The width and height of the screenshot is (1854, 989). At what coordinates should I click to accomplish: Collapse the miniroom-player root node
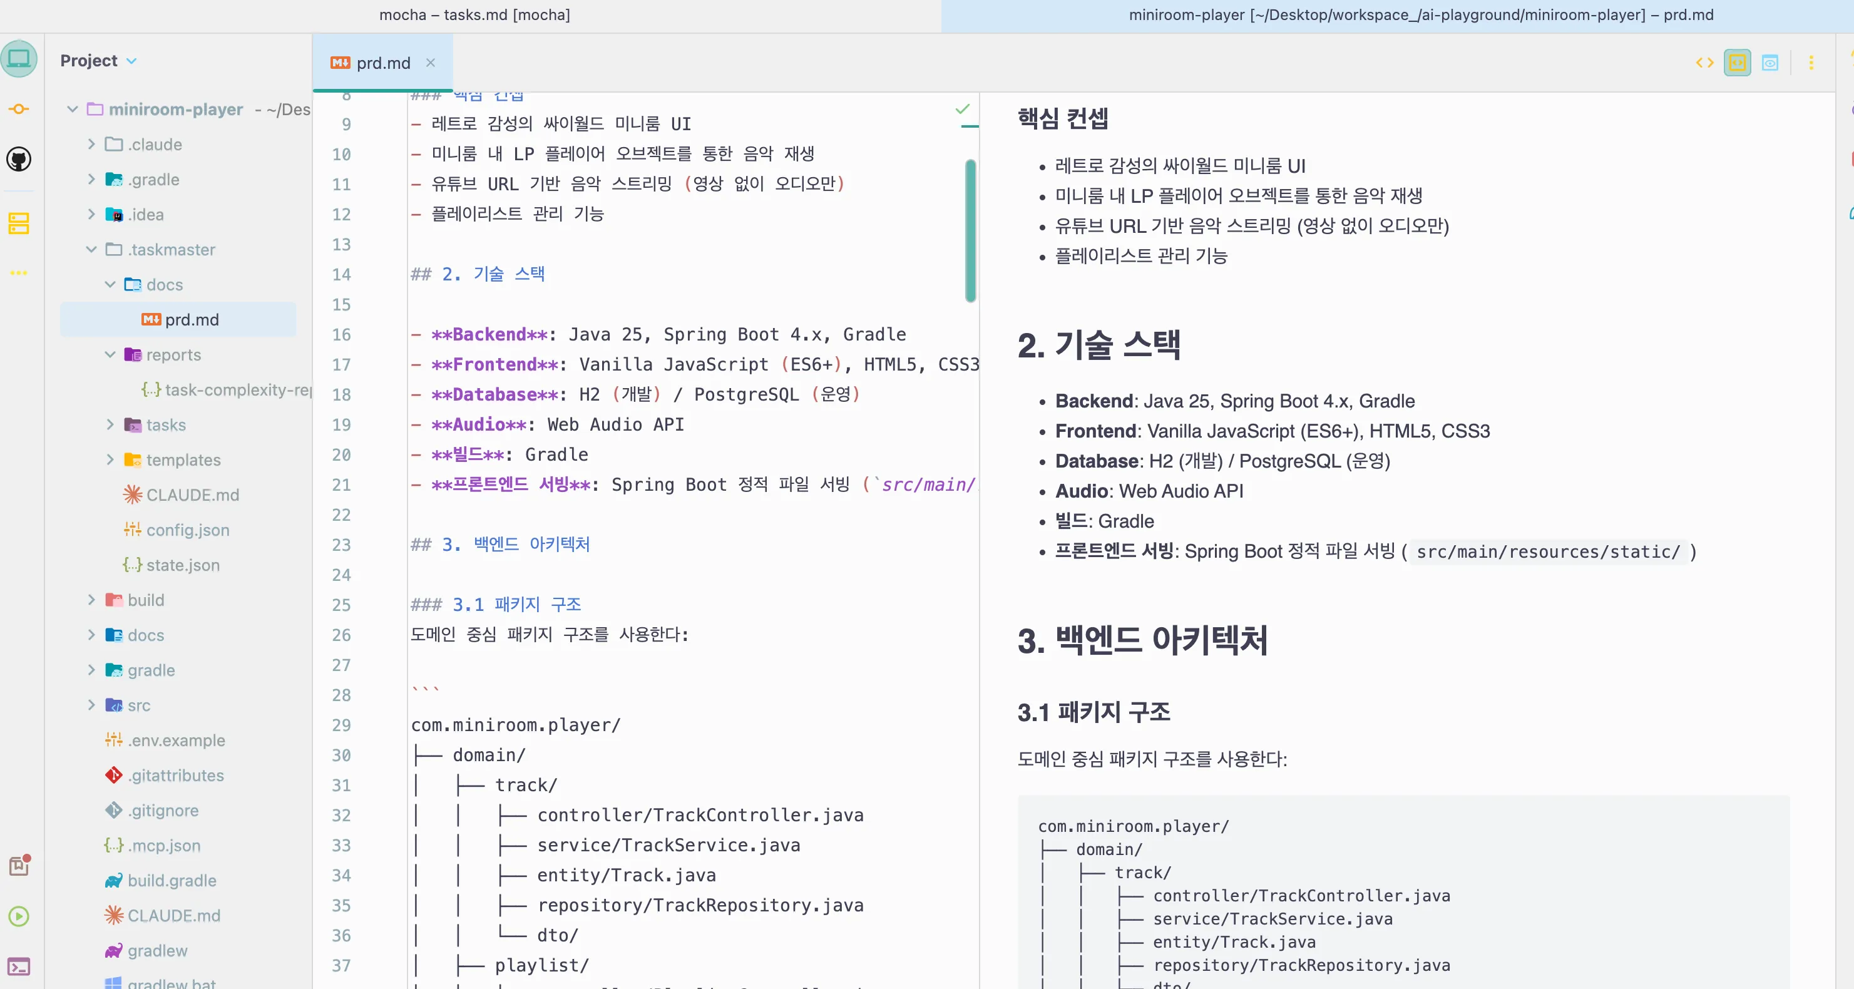point(72,110)
